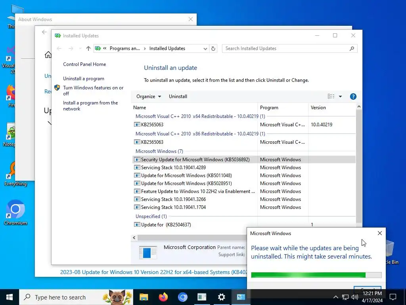Click the volume speaker icon in tray
406x305 pixels.
[x=355, y=297]
